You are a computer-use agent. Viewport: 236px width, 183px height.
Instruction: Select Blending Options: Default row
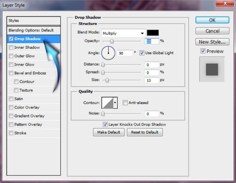(x=34, y=30)
